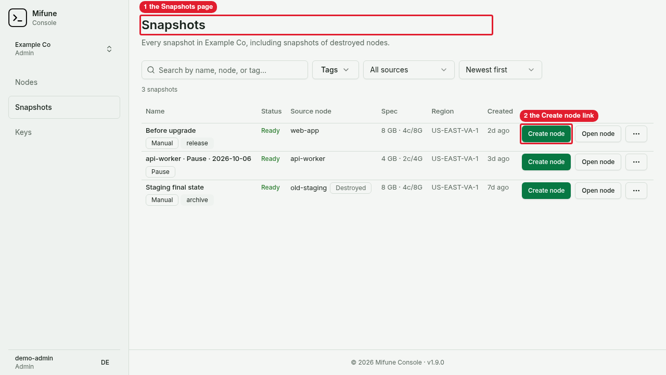Click the Name column header
Viewport: 666px width, 375px height.
[x=155, y=111]
